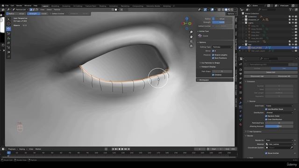Open the Playback menu in timeline

click(x=13, y=149)
